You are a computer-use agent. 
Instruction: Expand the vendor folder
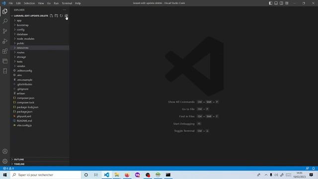tap(40, 66)
